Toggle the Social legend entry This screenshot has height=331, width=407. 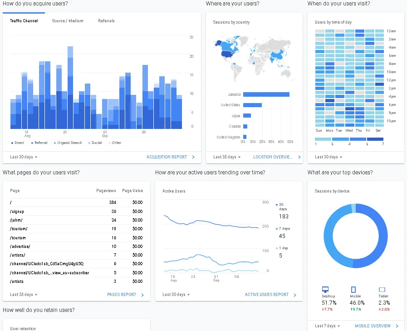tap(95, 143)
